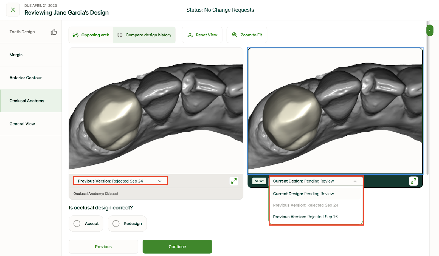Toggle Compare design history mode

click(x=144, y=35)
